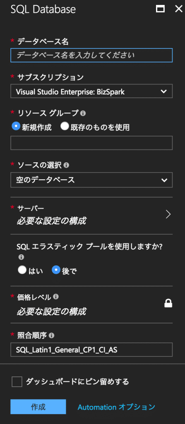The height and width of the screenshot is (424, 185).
Task: Click the info icon beside リソース グループ
Action: tap(83, 113)
